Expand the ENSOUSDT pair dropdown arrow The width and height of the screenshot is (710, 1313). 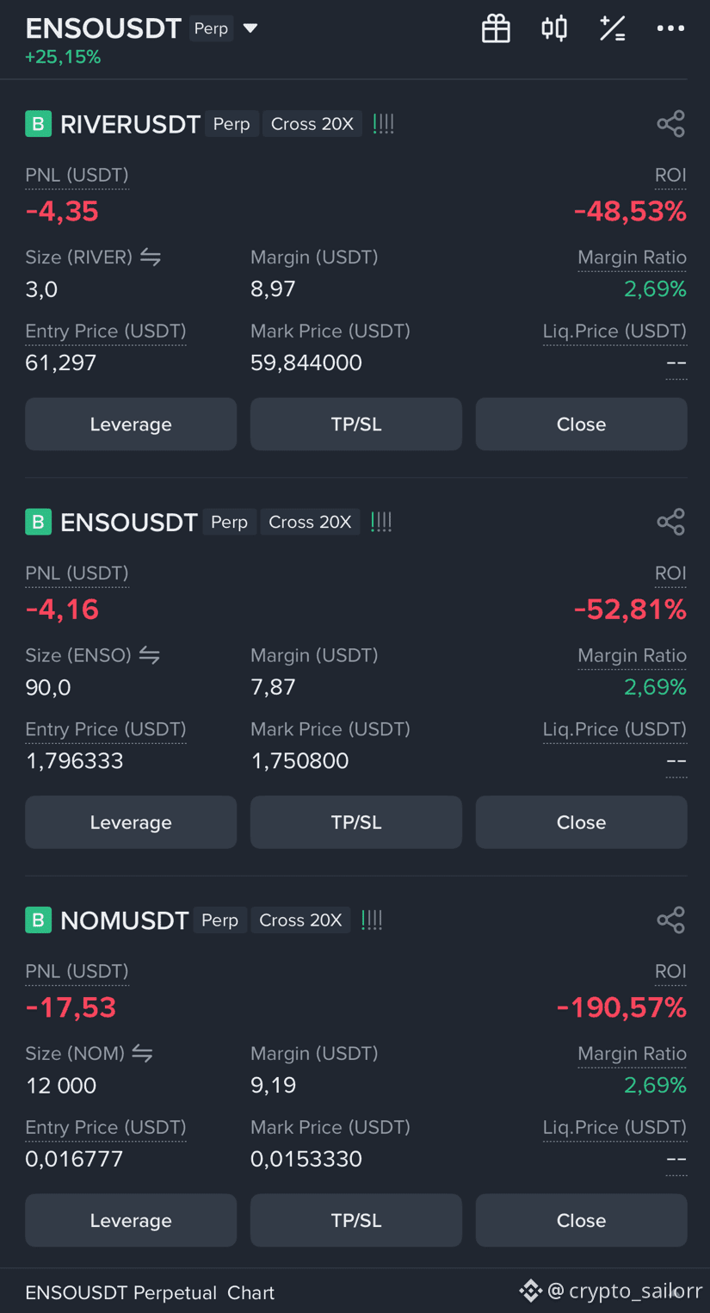point(250,28)
